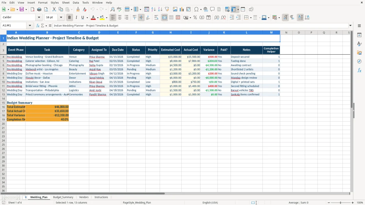Open the Freeze Rows and Columns dropdown arrow
The height and width of the screenshot is (205, 365).
238,9
